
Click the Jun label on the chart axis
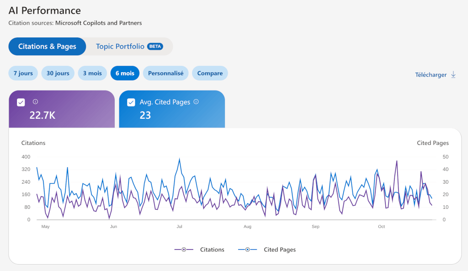113,227
